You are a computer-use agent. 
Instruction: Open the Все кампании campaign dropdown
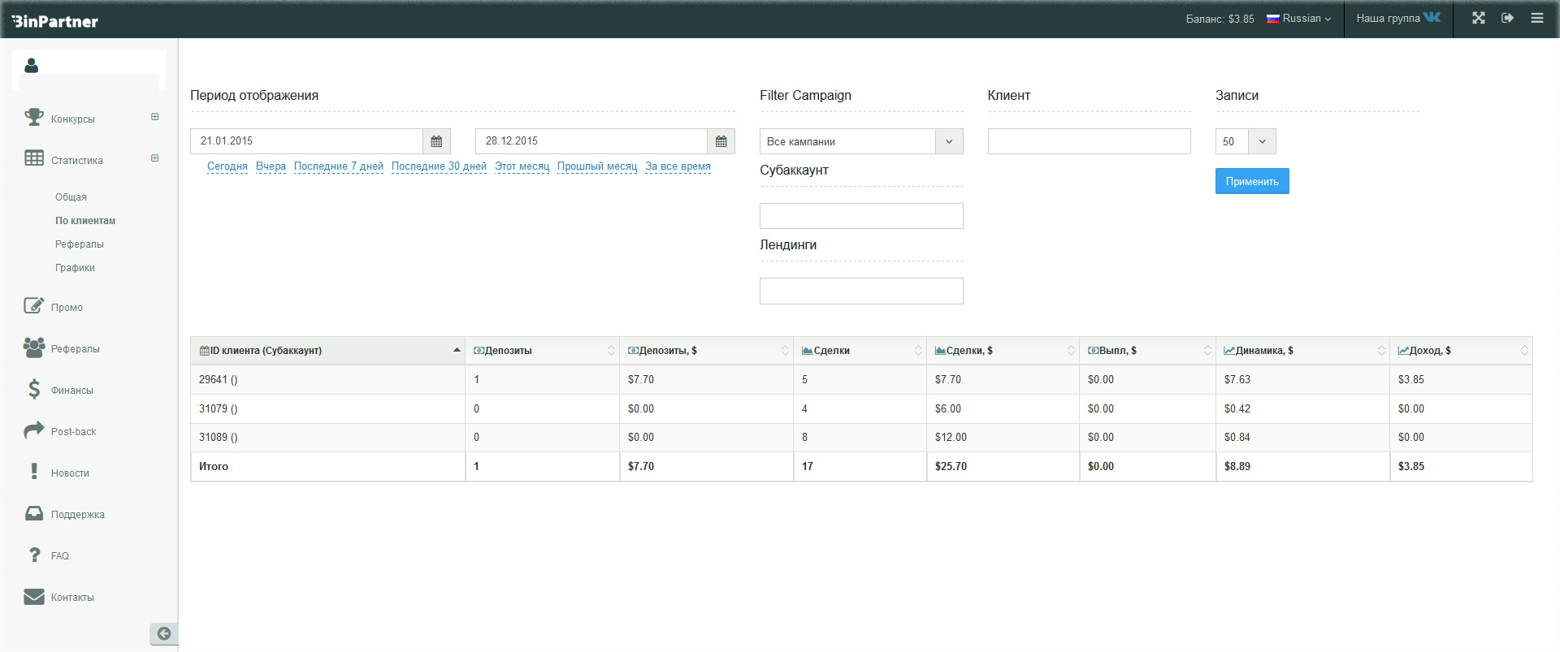pos(860,141)
